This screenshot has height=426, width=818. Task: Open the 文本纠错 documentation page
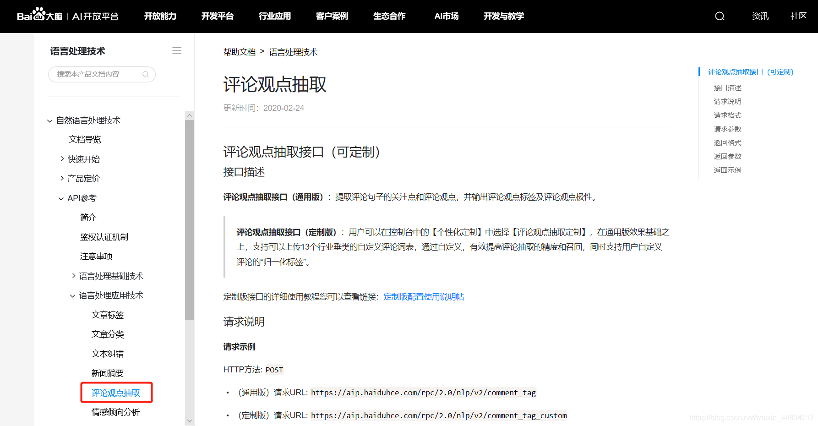pyautogui.click(x=108, y=353)
